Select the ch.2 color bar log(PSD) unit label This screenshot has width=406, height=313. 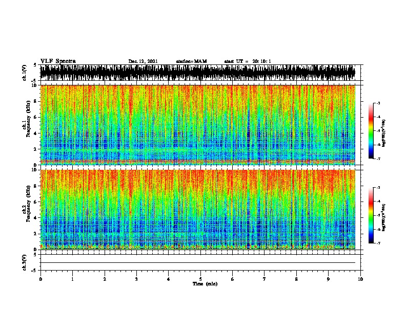[384, 217]
